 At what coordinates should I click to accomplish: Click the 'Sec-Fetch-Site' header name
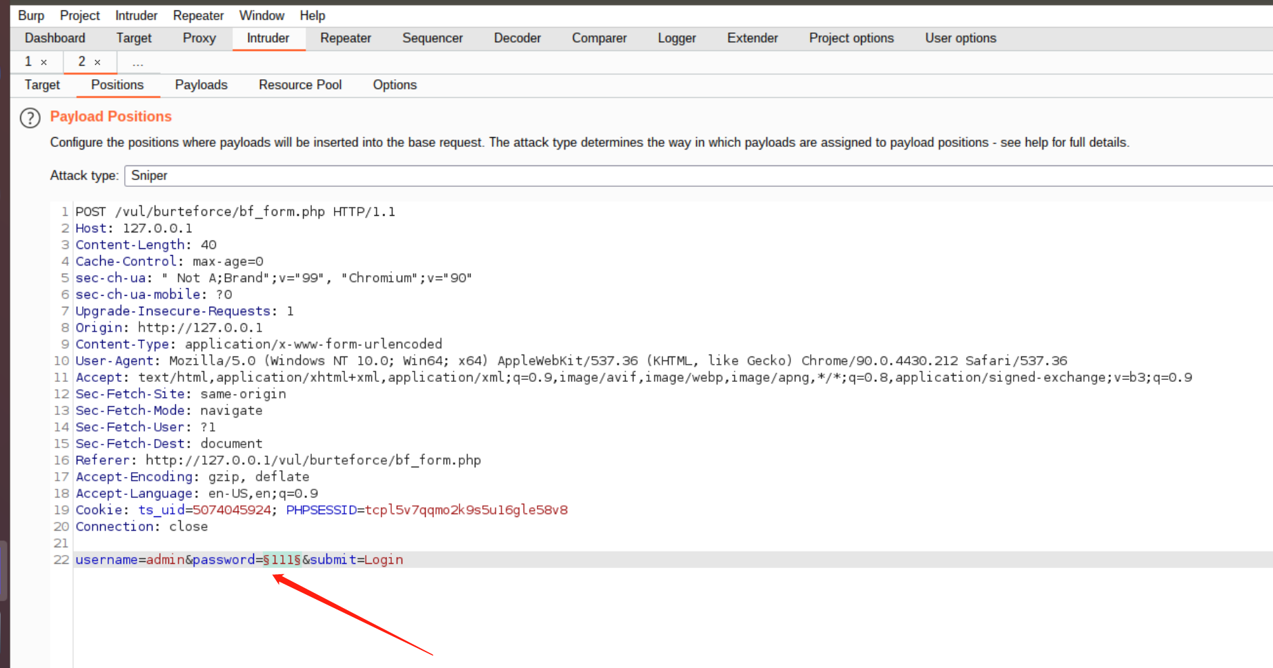(130, 394)
